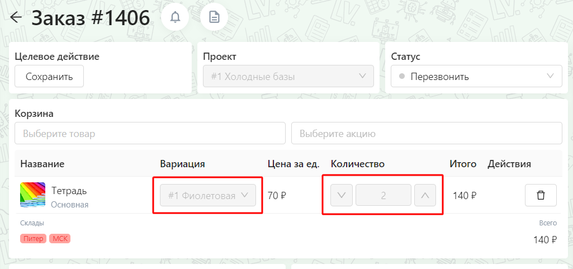
Task: Click the 140 ₽ value under Всего
Action: coord(545,240)
